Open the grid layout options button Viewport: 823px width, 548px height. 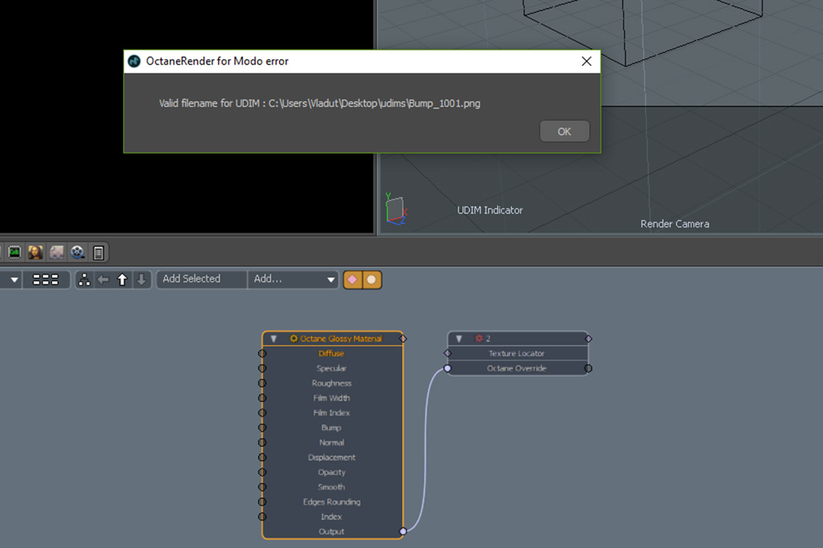pyautogui.click(x=45, y=280)
